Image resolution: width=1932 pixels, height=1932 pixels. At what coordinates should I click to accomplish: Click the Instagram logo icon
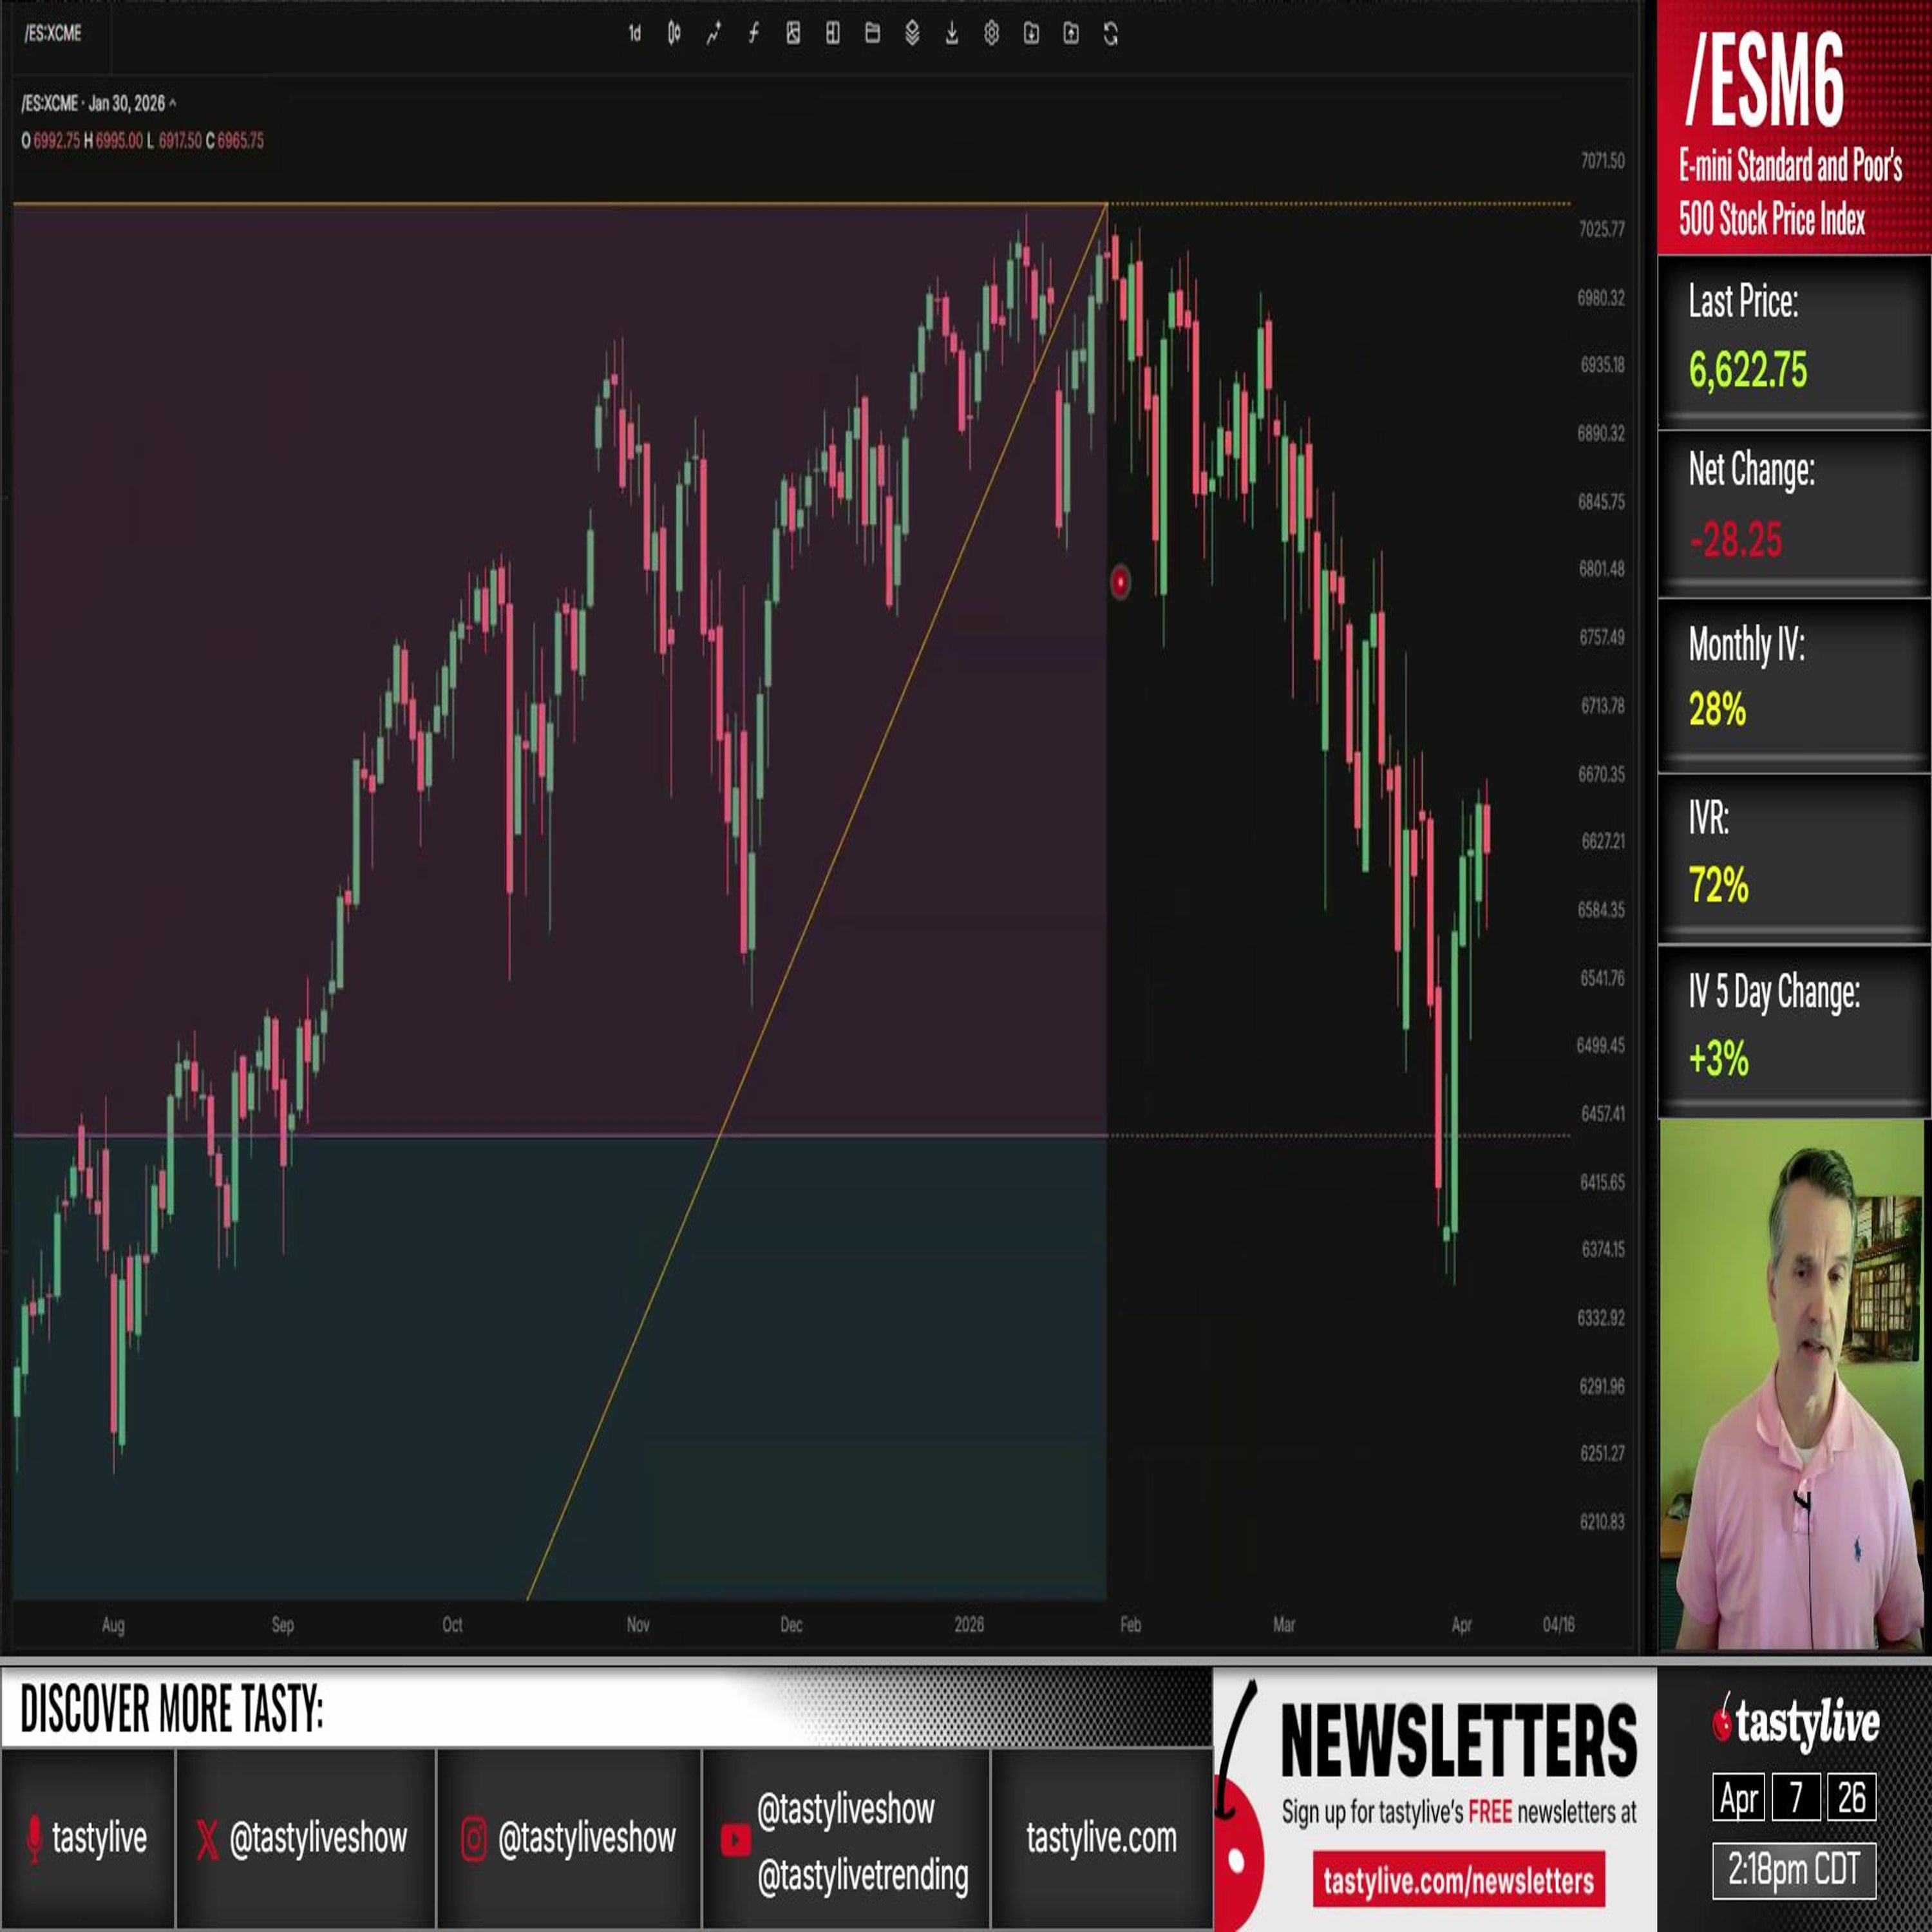[x=474, y=1838]
